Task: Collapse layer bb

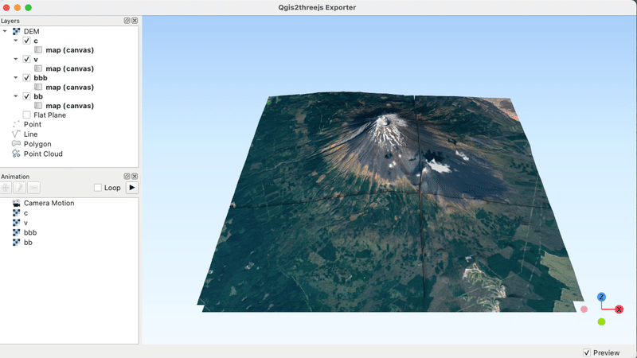Action: [x=16, y=95]
